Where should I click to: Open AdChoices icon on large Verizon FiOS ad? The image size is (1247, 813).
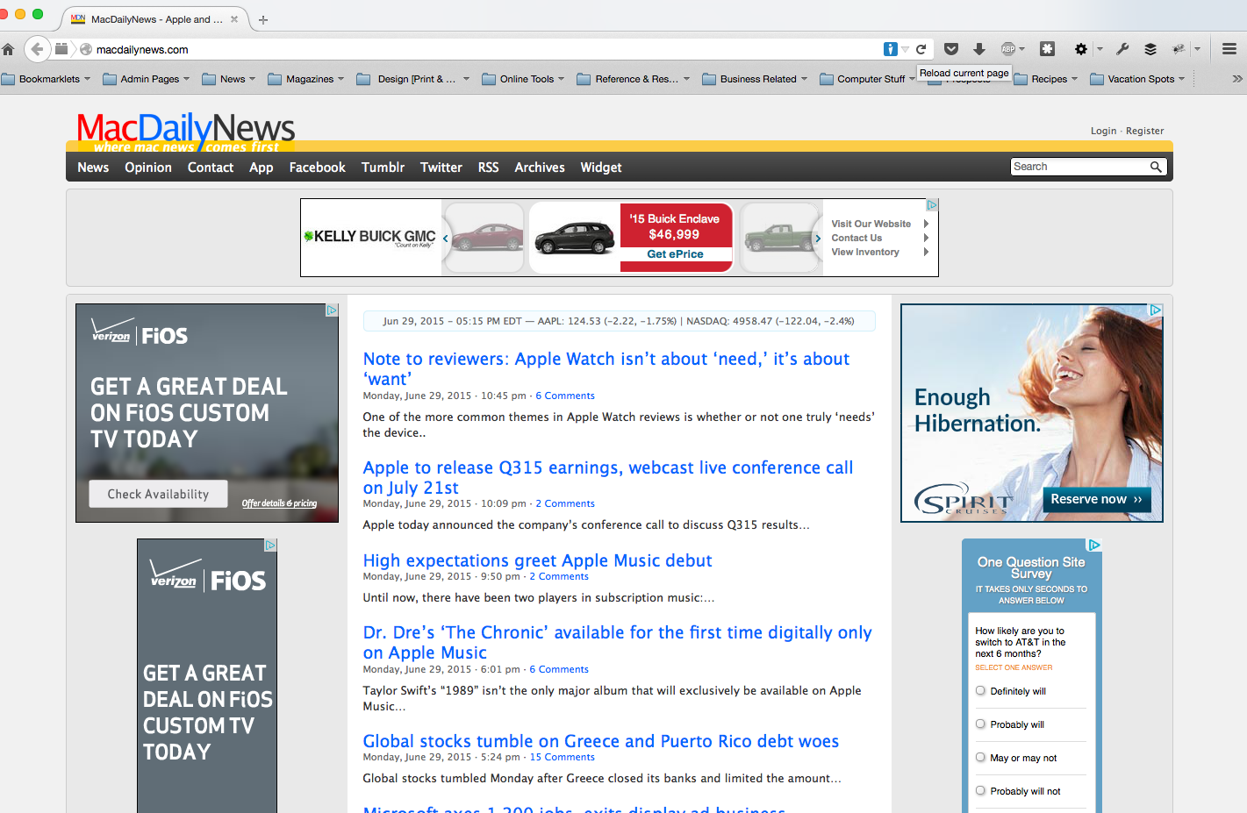pos(332,310)
